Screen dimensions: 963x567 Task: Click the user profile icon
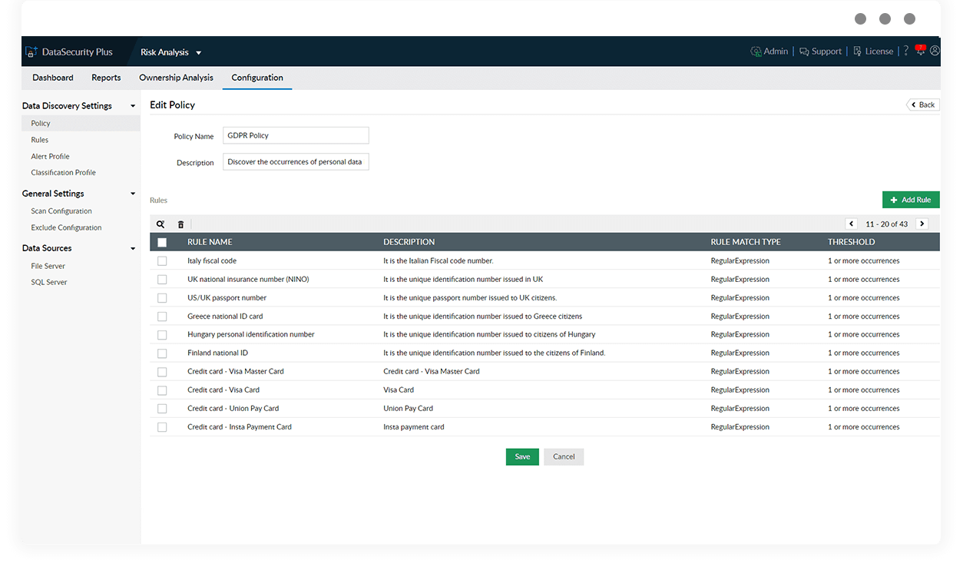[935, 51]
